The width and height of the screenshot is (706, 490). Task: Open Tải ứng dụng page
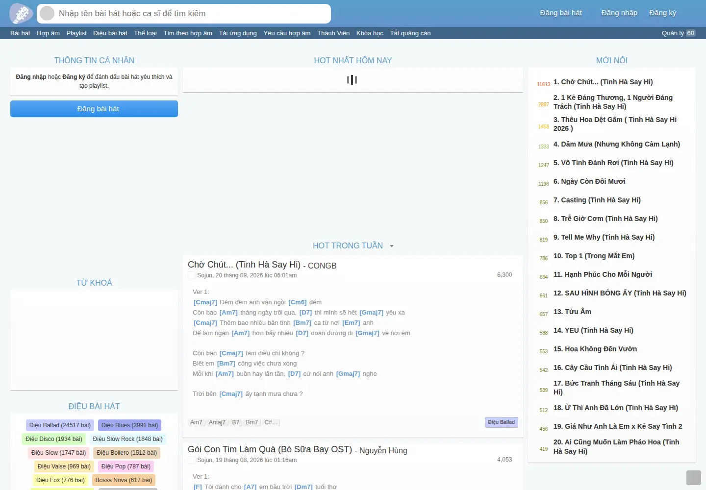[x=238, y=33]
